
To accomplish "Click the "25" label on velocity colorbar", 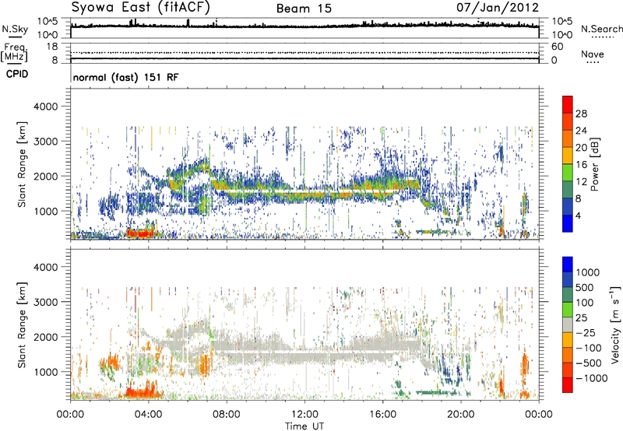I will [x=582, y=318].
